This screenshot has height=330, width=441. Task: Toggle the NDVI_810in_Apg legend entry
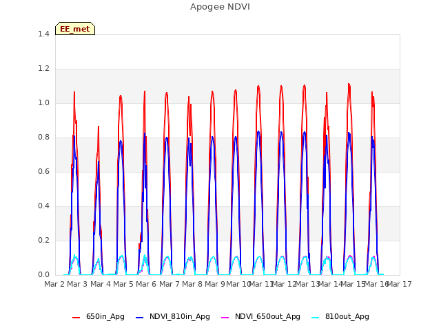(173, 316)
